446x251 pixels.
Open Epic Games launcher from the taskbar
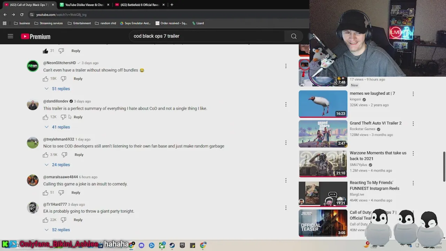182,245
